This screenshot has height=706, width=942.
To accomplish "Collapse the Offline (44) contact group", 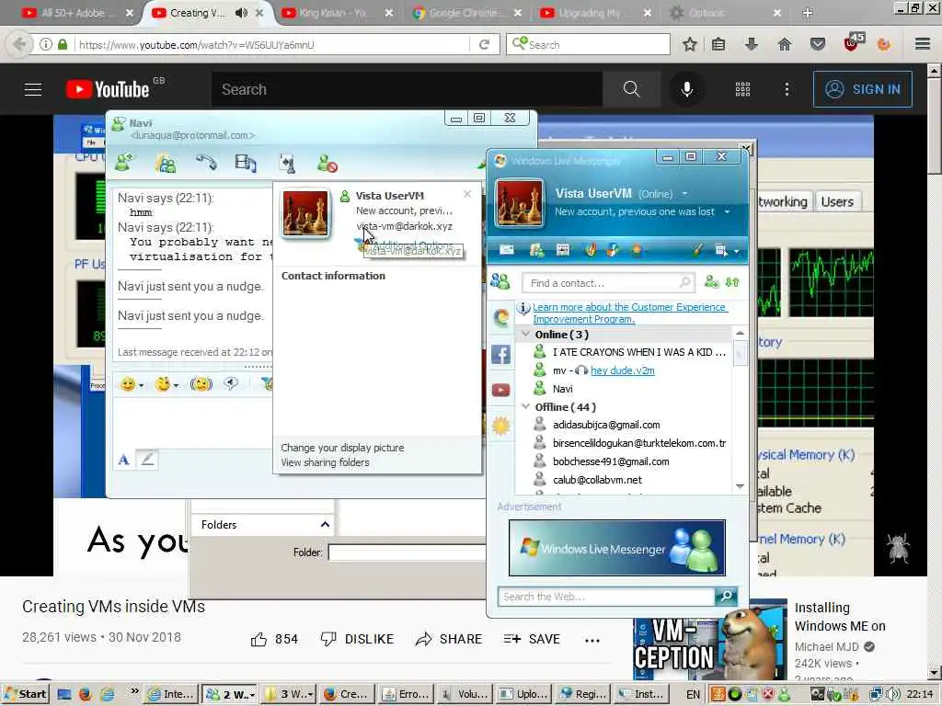I will click(525, 407).
